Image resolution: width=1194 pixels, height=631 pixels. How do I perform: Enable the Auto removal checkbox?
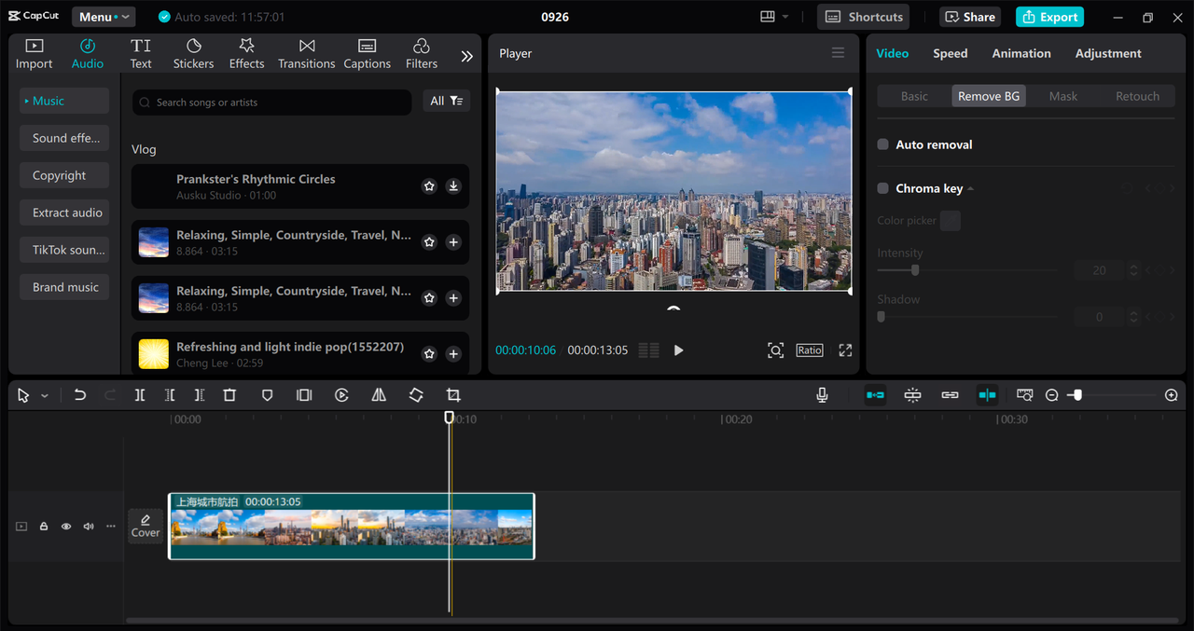pos(882,144)
